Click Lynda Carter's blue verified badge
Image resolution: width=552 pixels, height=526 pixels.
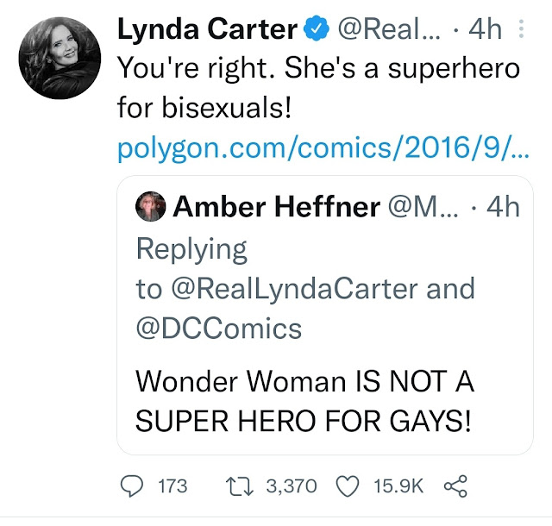pyautogui.click(x=317, y=28)
